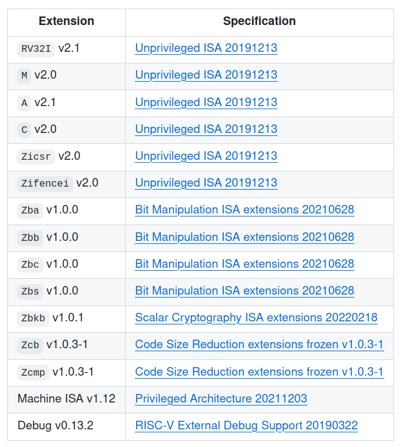This screenshot has height=447, width=402.
Task: Open specification link for C v2.0
Action: [206, 129]
